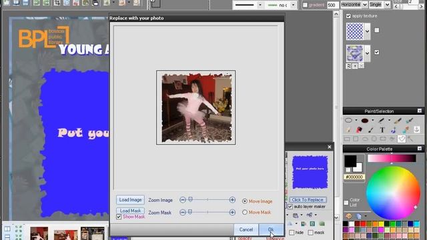The image size is (427, 240).
Task: Click the pink gradient brightness bar
Action: (392, 159)
